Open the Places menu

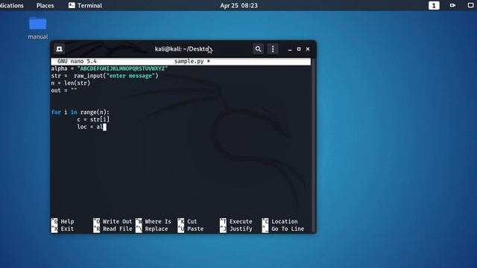[45, 5]
